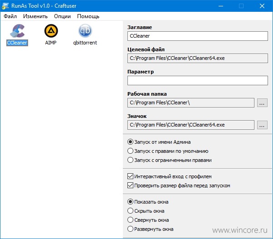Browse for Значок icon file
Viewport: 273px width, 239px height.
(262, 125)
